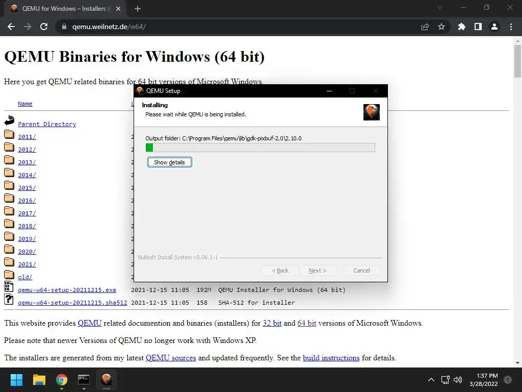The image size is (522, 392).
Task: Open the 2018/ folder link
Action: [x=27, y=226]
